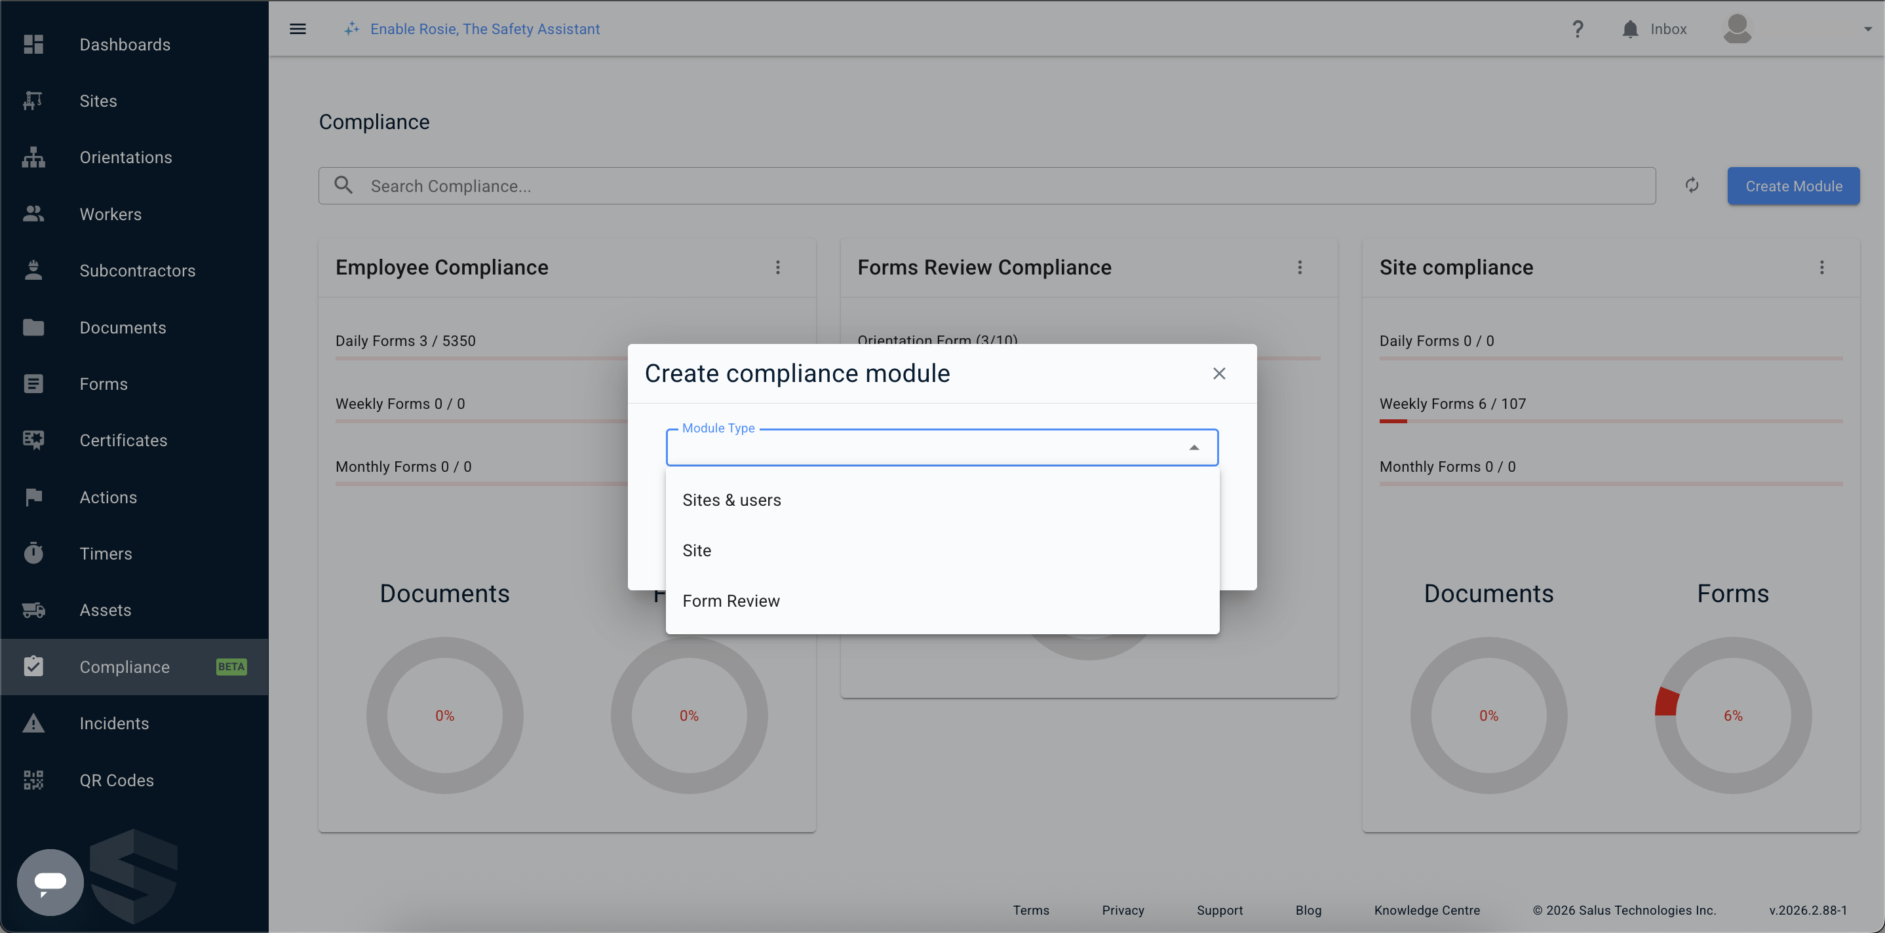The width and height of the screenshot is (1885, 933).
Task: Collapse the Module Type dropdown arrow
Action: [x=1194, y=447]
